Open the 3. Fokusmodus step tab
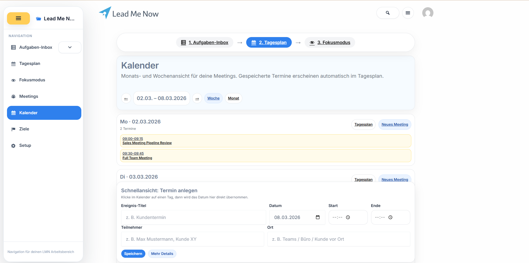 point(330,42)
